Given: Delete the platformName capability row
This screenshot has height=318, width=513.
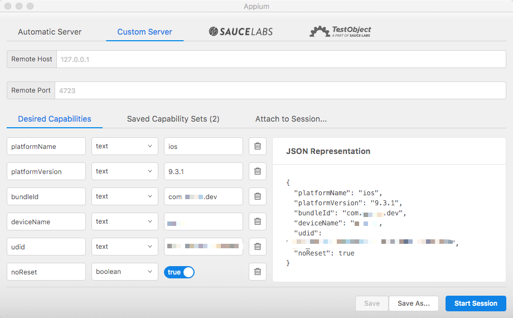Looking at the screenshot, I should [258, 146].
